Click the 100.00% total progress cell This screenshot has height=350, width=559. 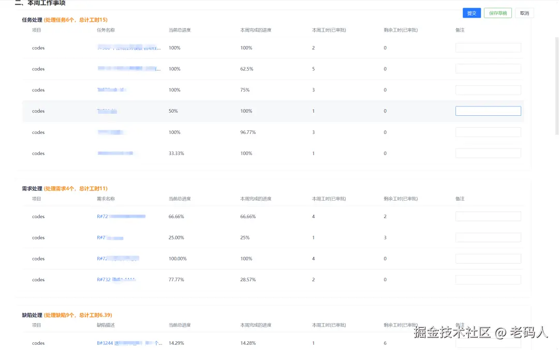(178, 259)
